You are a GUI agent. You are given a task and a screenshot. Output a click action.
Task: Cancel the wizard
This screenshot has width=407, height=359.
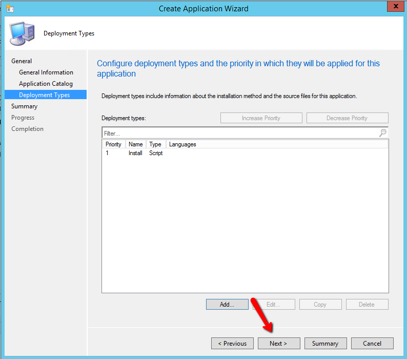click(372, 344)
